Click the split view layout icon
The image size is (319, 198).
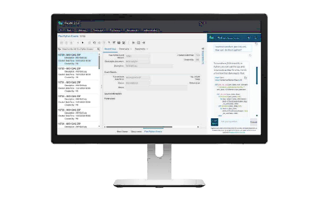pos(138,43)
